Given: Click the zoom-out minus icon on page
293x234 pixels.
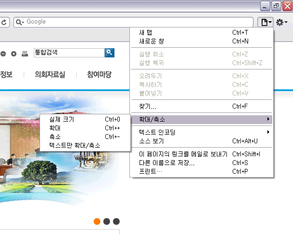Looking at the screenshot, I should coord(3,54).
